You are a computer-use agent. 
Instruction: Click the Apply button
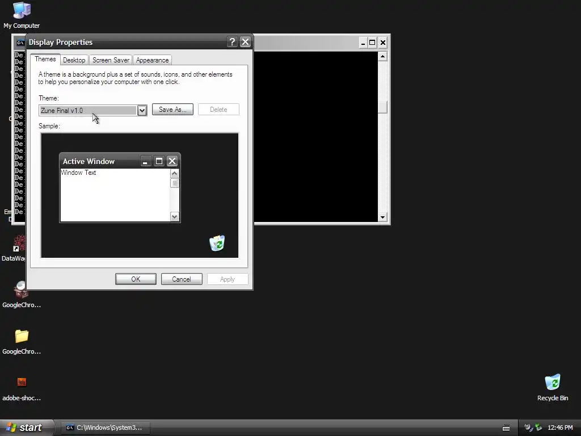[x=228, y=279]
